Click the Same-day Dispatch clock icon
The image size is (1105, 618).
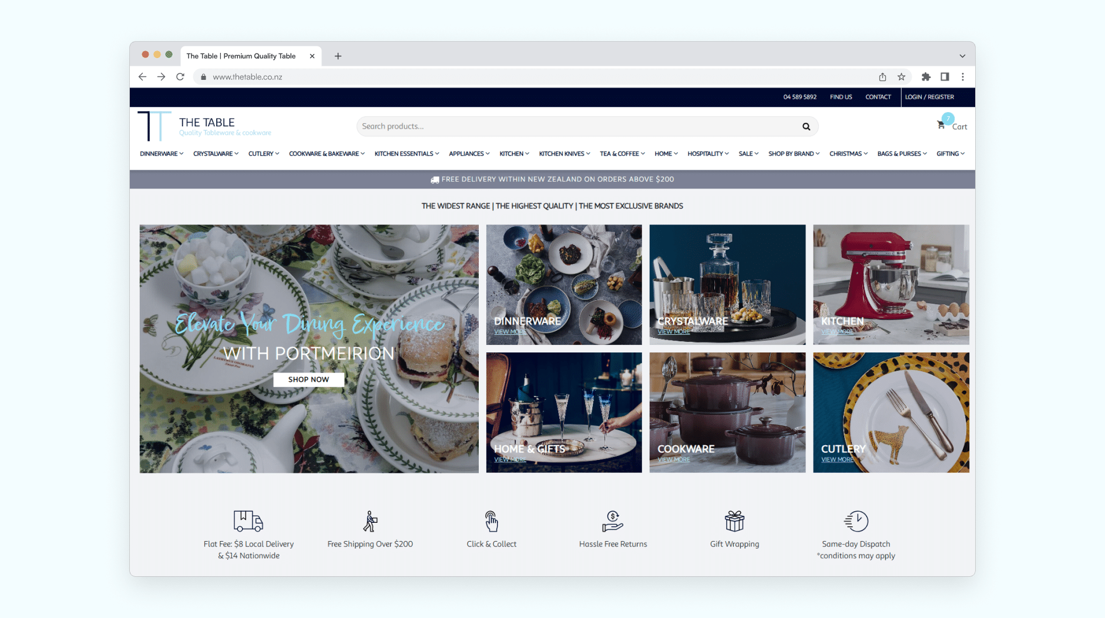[856, 521]
